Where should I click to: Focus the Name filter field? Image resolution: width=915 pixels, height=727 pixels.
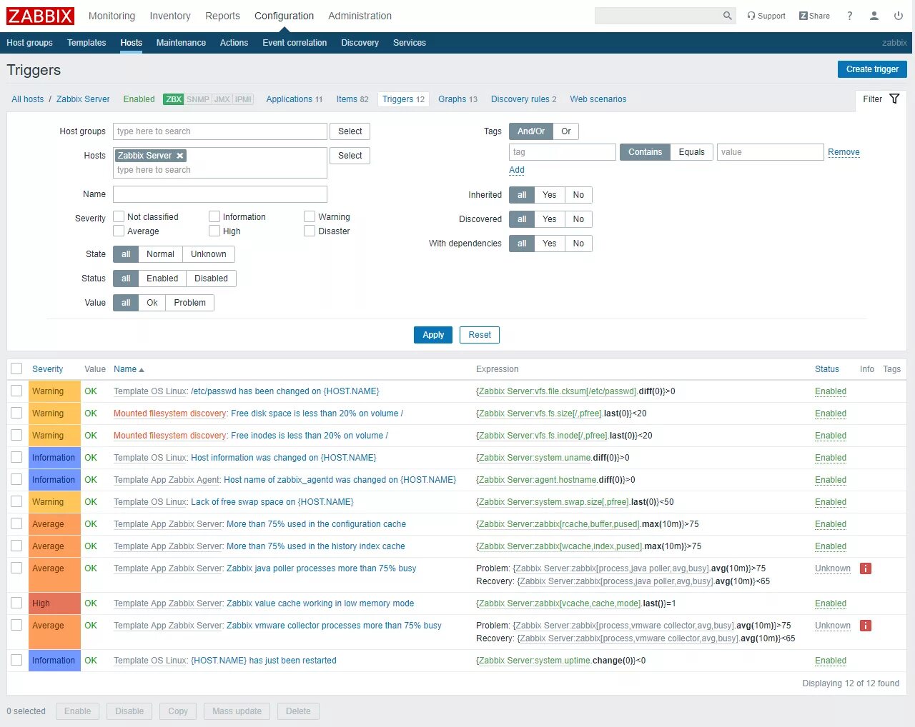coord(220,194)
